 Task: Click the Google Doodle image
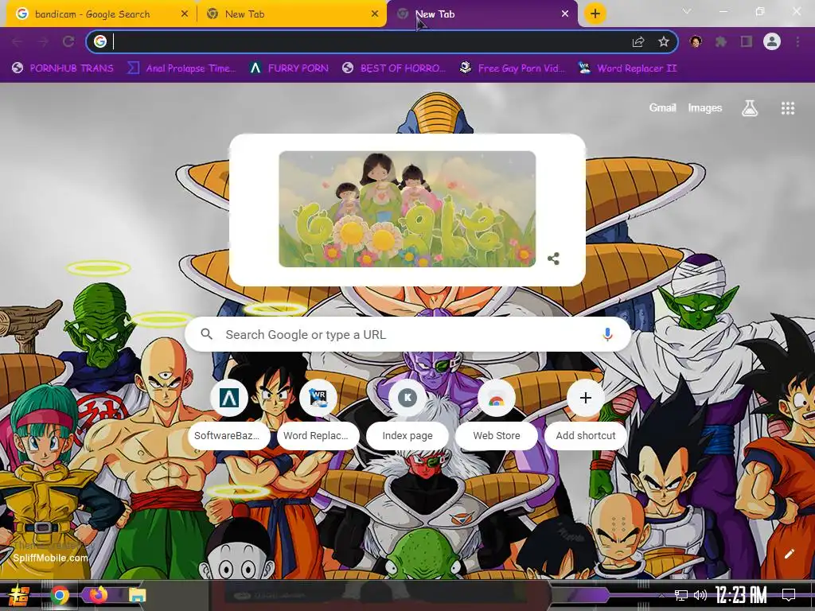pyautogui.click(x=407, y=209)
